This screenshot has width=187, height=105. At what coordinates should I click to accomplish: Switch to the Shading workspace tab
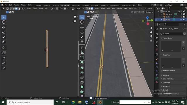(x=86, y=5)
